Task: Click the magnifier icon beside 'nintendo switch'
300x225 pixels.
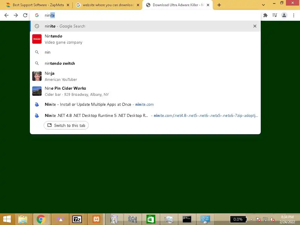Action: 37,63
